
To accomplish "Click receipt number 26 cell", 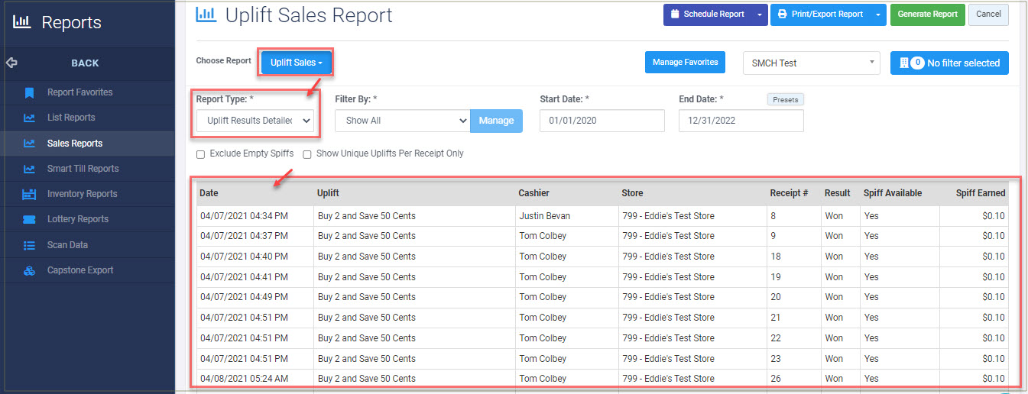I will 793,379.
